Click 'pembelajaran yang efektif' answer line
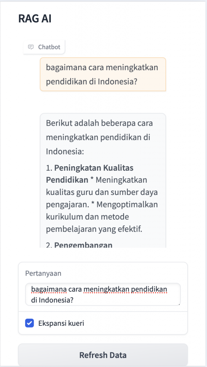Image resolution: width=207 pixels, height=367 pixels. [94, 229]
